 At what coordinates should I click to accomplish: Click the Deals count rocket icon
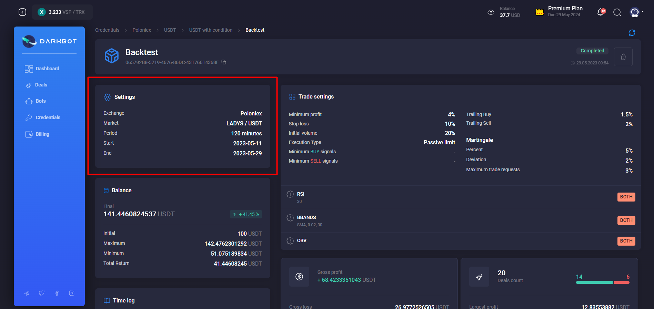[x=479, y=277]
